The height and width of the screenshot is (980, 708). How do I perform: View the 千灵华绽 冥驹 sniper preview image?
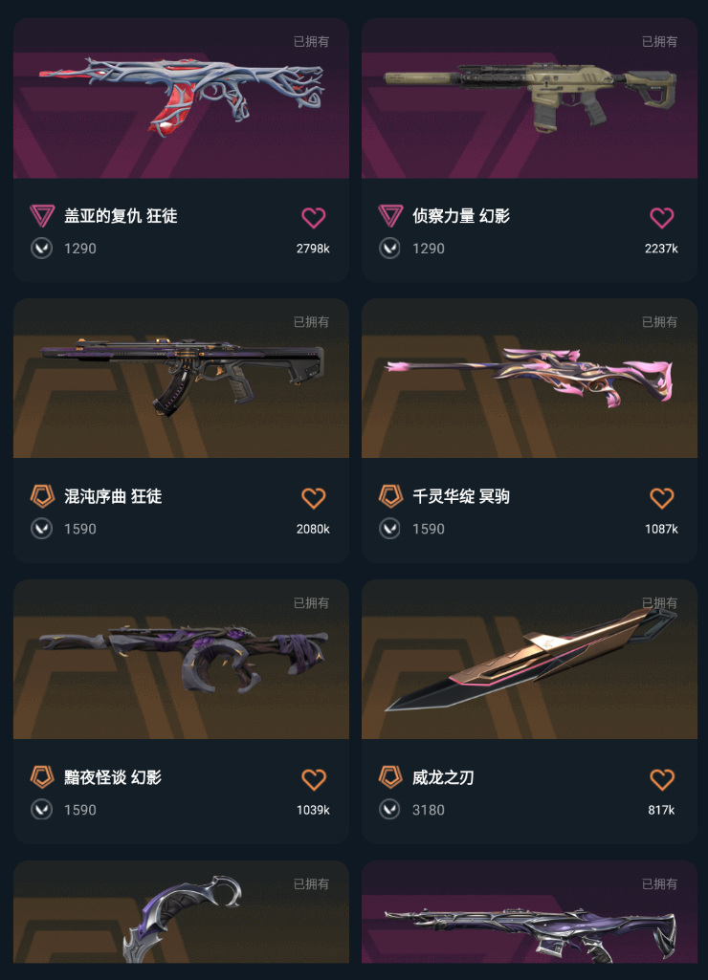[x=529, y=378]
